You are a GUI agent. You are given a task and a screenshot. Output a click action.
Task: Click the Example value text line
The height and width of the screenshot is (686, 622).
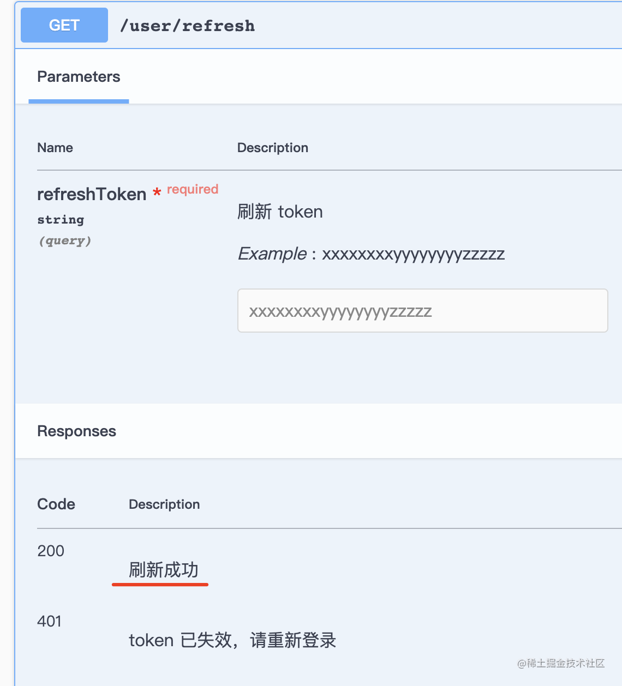(371, 254)
